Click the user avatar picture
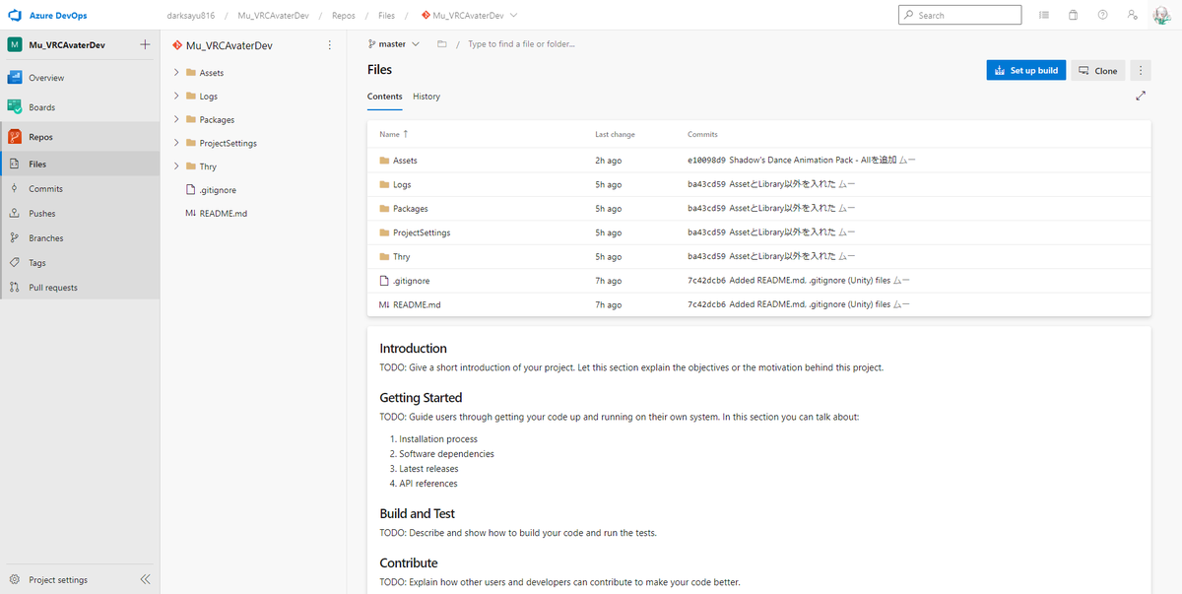The width and height of the screenshot is (1182, 594). [x=1162, y=15]
